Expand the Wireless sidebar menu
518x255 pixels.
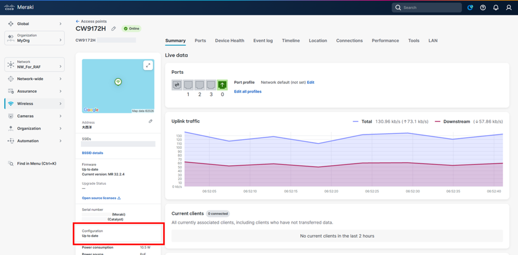click(x=35, y=104)
